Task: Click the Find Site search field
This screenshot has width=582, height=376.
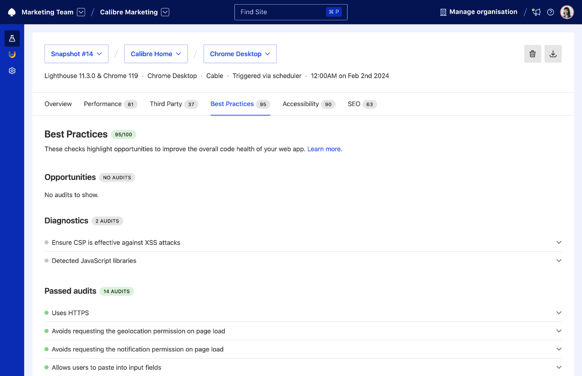Action: point(283,12)
